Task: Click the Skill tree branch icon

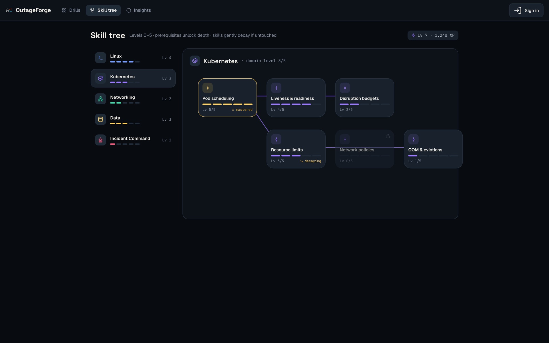Action: pyautogui.click(x=92, y=10)
